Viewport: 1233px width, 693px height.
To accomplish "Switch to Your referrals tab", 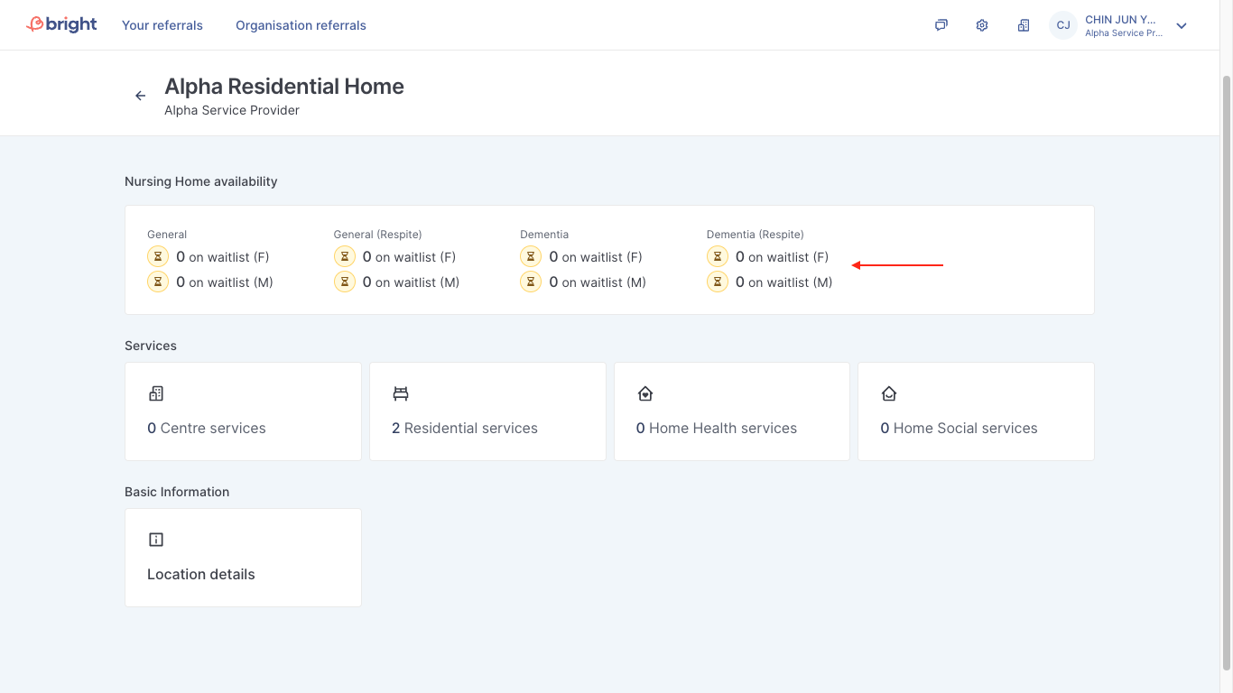I will 162,25.
